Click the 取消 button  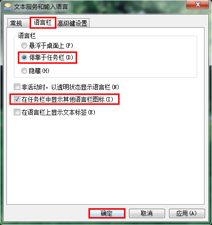tap(147, 214)
